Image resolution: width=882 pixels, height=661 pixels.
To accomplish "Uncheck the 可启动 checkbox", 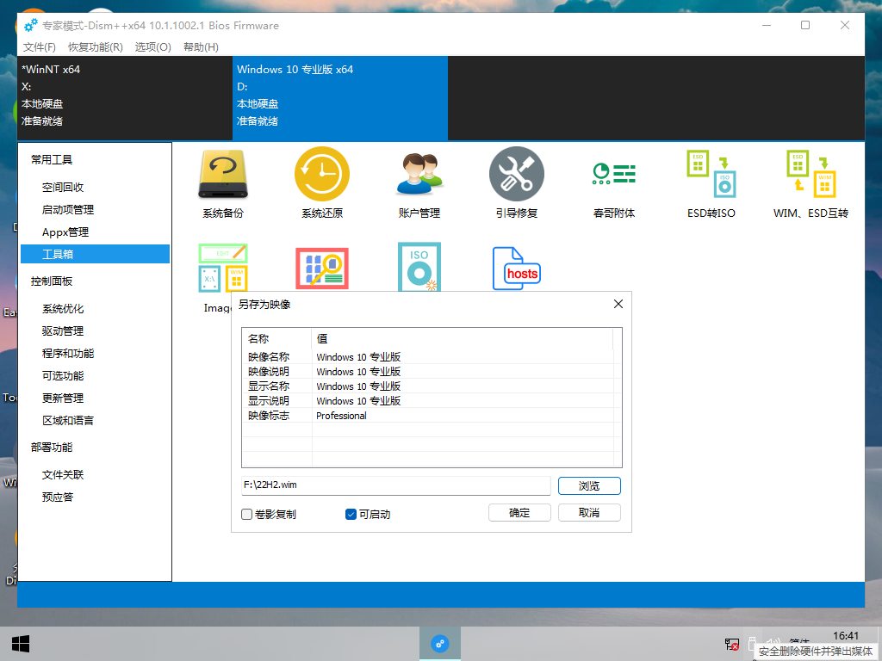I will click(x=351, y=515).
